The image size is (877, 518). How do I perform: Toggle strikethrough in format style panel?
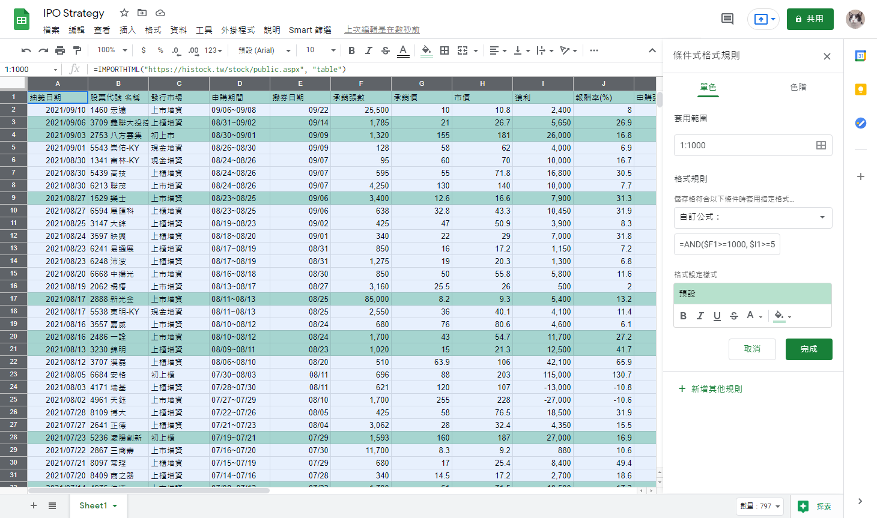(733, 316)
